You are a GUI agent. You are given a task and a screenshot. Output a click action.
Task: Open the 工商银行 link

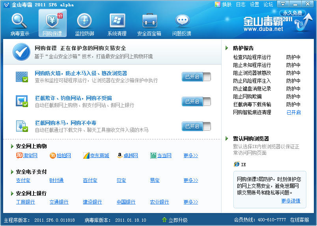tap(26, 202)
